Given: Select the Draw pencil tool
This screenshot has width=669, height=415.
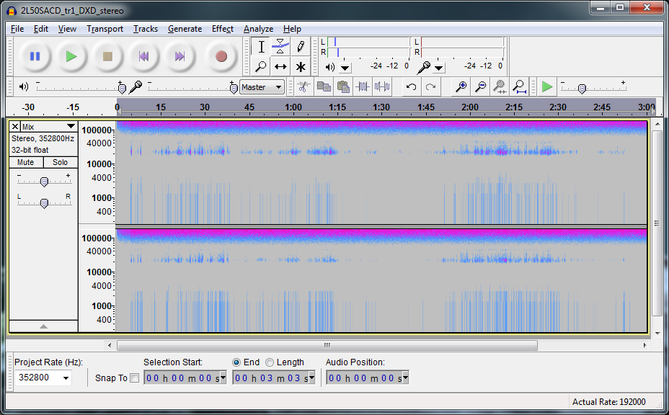Looking at the screenshot, I should click(301, 47).
